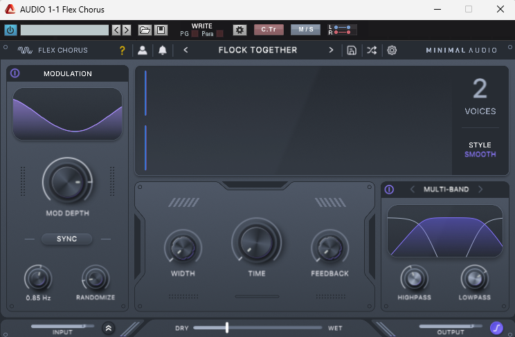515x337 pixels.
Task: Open the host preset folder icon
Action: [x=145, y=30]
